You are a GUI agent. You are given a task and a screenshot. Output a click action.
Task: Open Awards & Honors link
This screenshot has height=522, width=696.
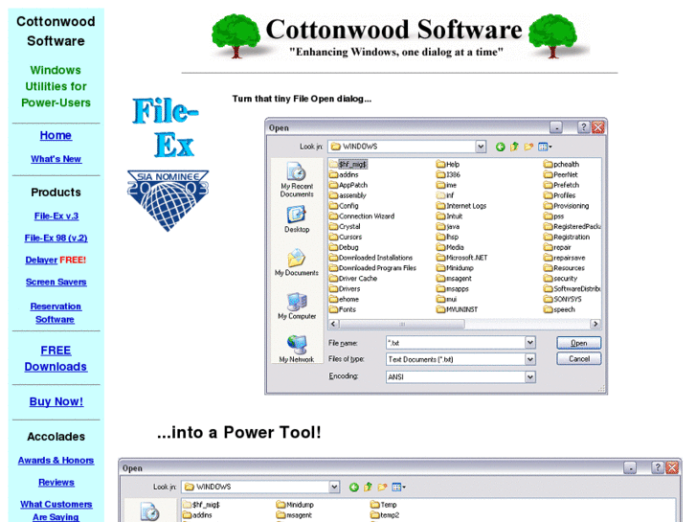(56, 461)
